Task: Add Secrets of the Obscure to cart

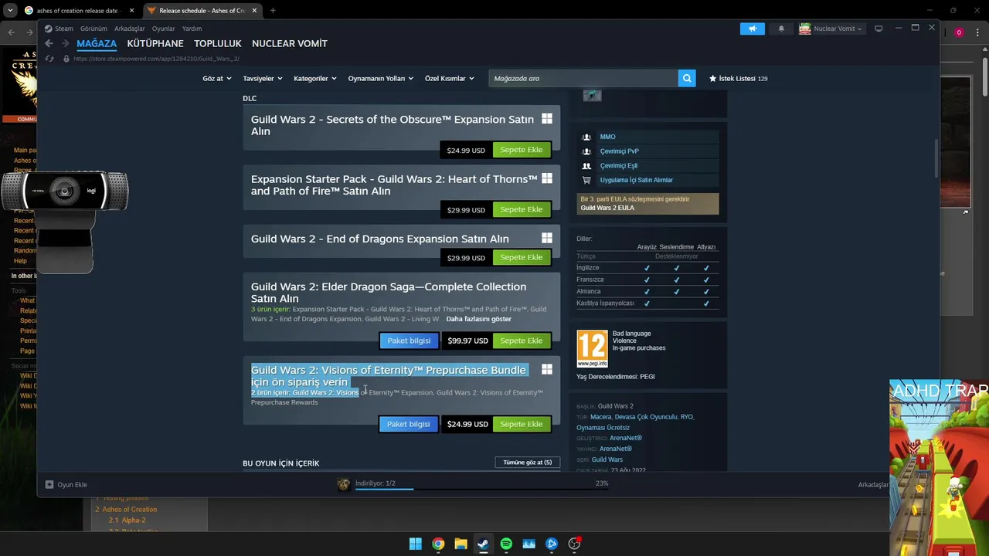Action: [x=522, y=150]
